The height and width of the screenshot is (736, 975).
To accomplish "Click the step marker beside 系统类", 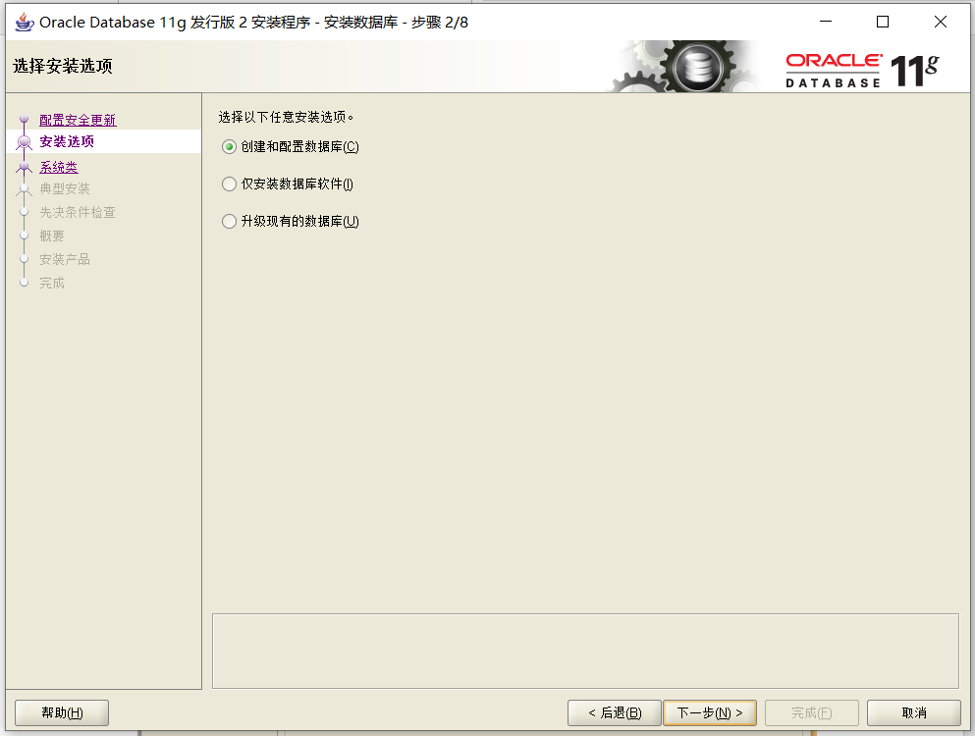I will coord(25,167).
